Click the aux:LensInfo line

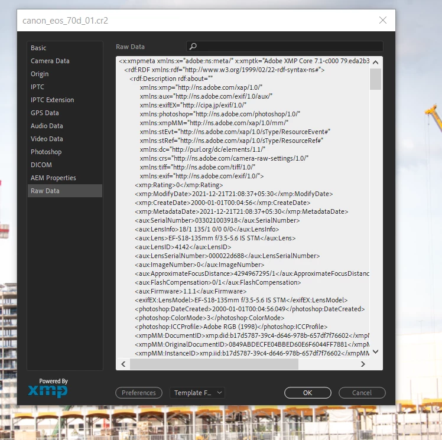click(207, 229)
